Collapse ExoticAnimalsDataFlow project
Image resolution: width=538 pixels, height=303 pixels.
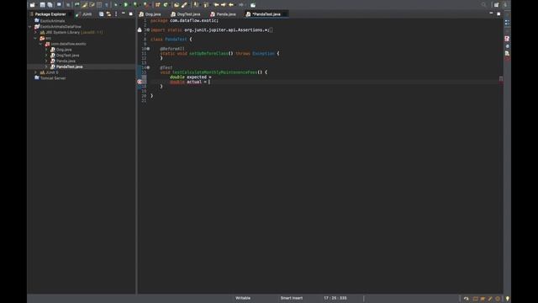(x=30, y=26)
